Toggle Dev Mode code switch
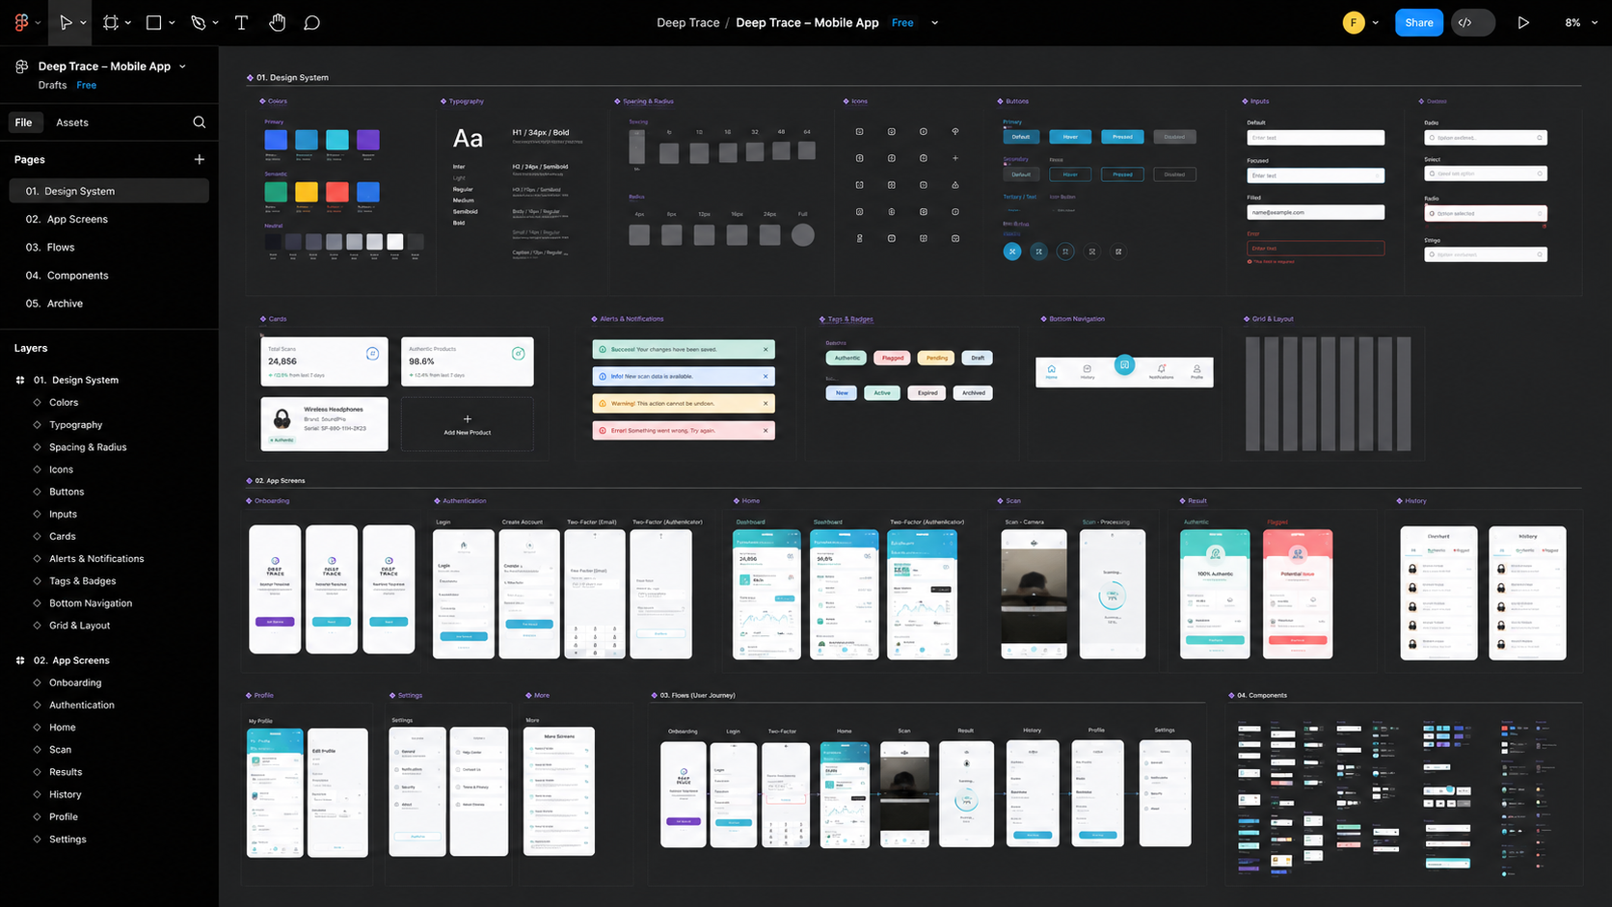 [1471, 22]
